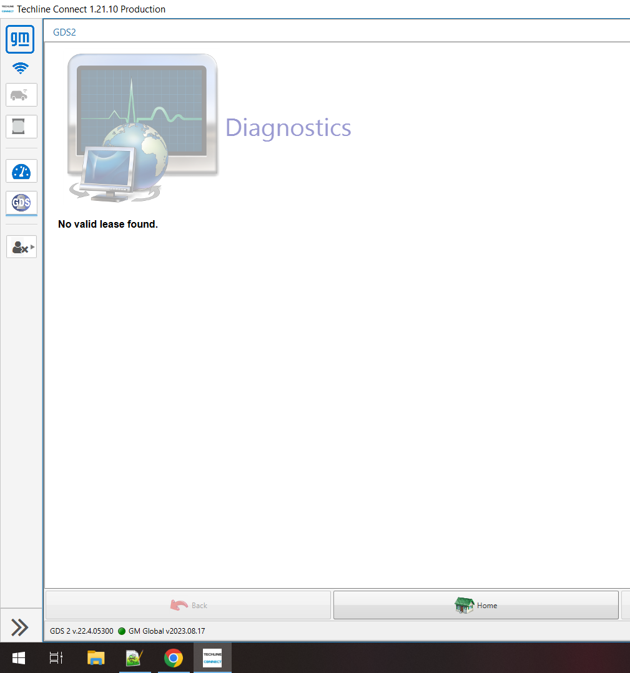This screenshot has width=630, height=673.
Task: Click the Wi-Fi connection status icon
Action: 20,68
